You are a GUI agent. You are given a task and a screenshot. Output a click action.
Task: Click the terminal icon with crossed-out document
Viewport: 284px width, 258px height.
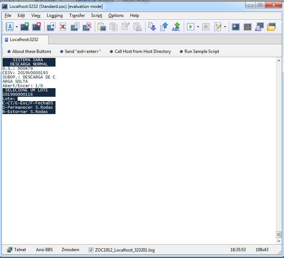(x=87, y=27)
